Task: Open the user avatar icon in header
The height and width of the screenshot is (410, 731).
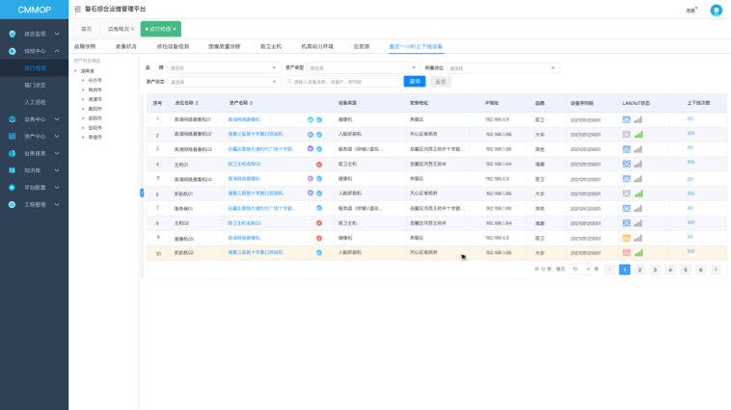Action: point(716,10)
